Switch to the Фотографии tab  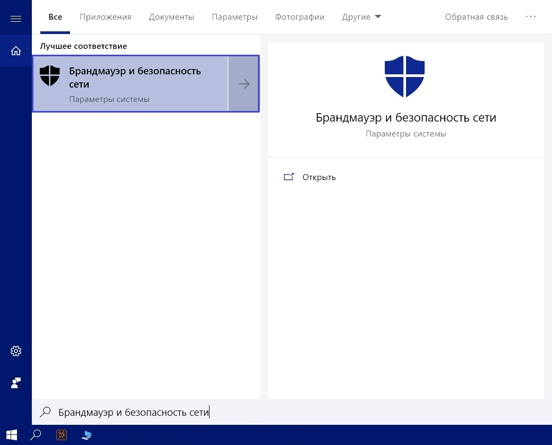click(299, 17)
